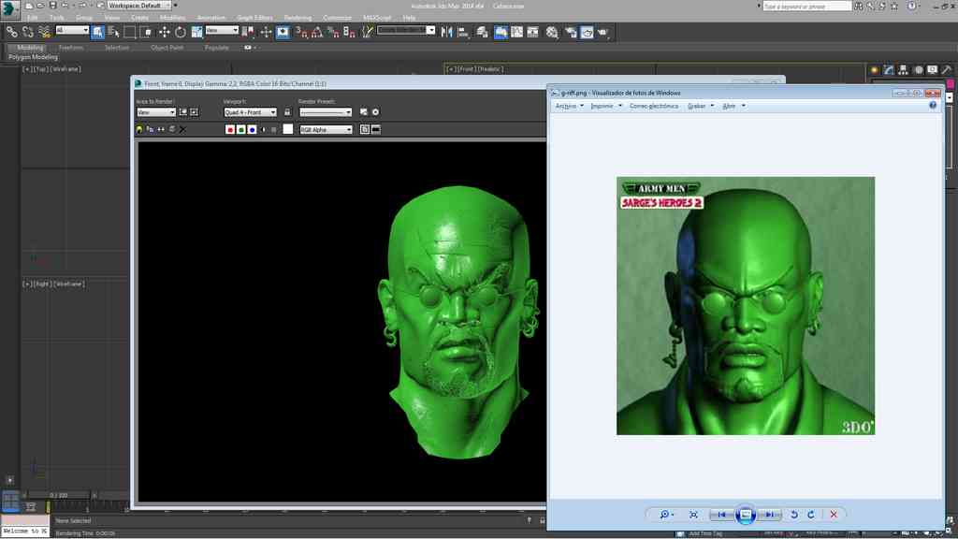Open the RGB Alpha channel dropdown
This screenshot has height=539, width=958.
tap(325, 130)
